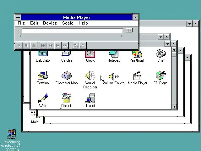Minimize the Program Manager window
This screenshot has width=201, height=151.
(x=189, y=24)
